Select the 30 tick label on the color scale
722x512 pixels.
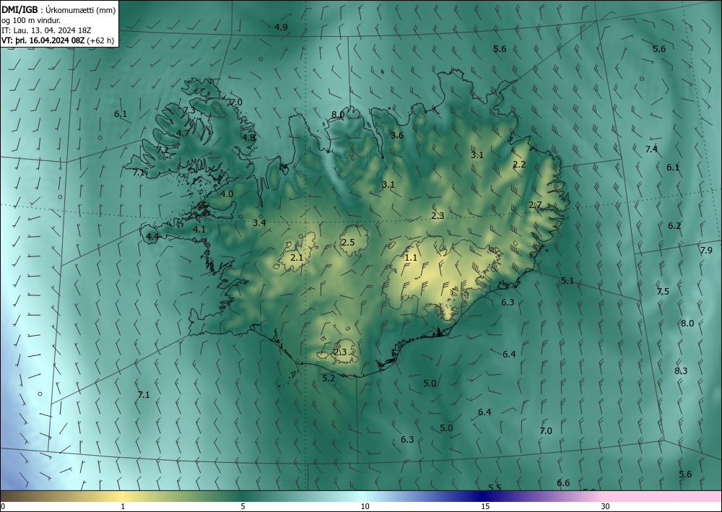[x=606, y=506]
